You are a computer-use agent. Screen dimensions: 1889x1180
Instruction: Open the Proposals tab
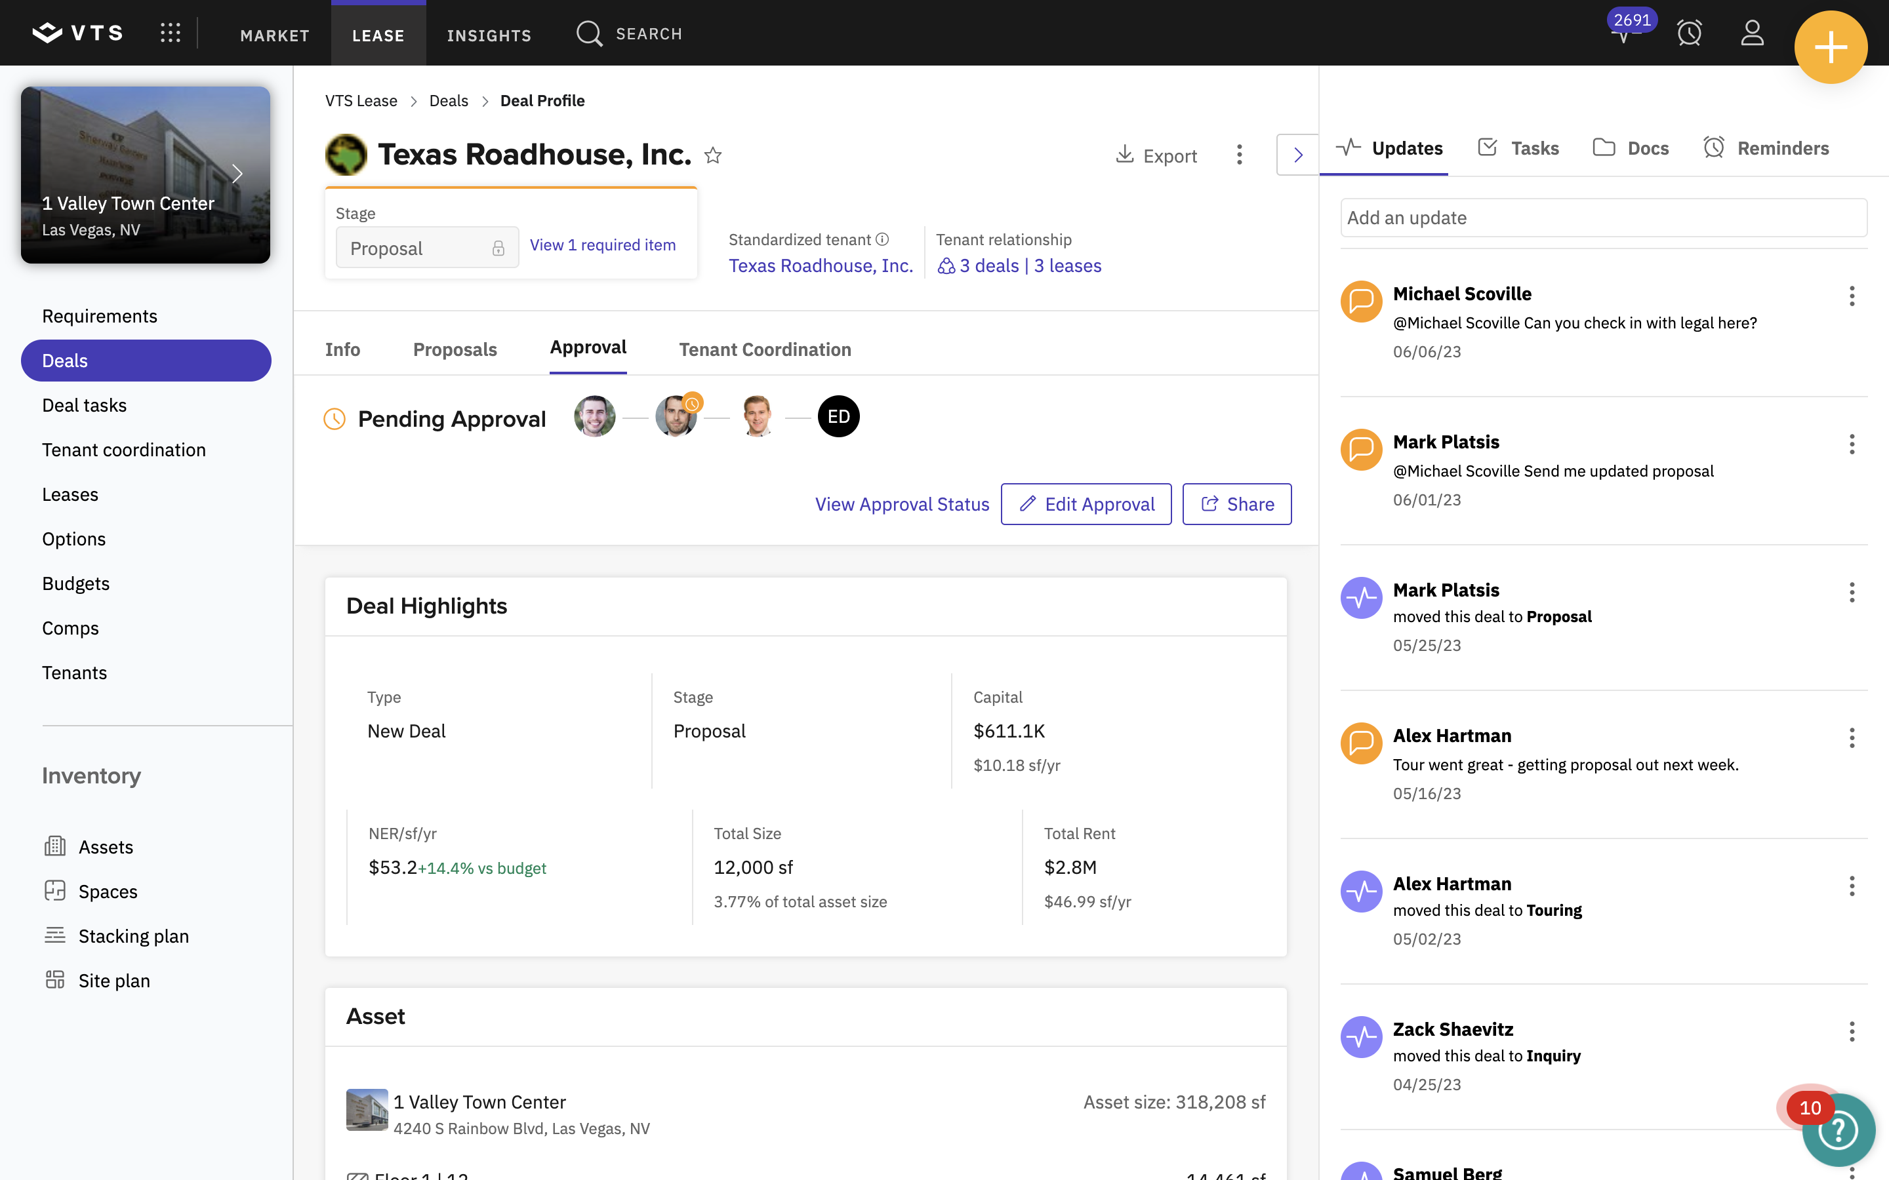pyautogui.click(x=455, y=349)
